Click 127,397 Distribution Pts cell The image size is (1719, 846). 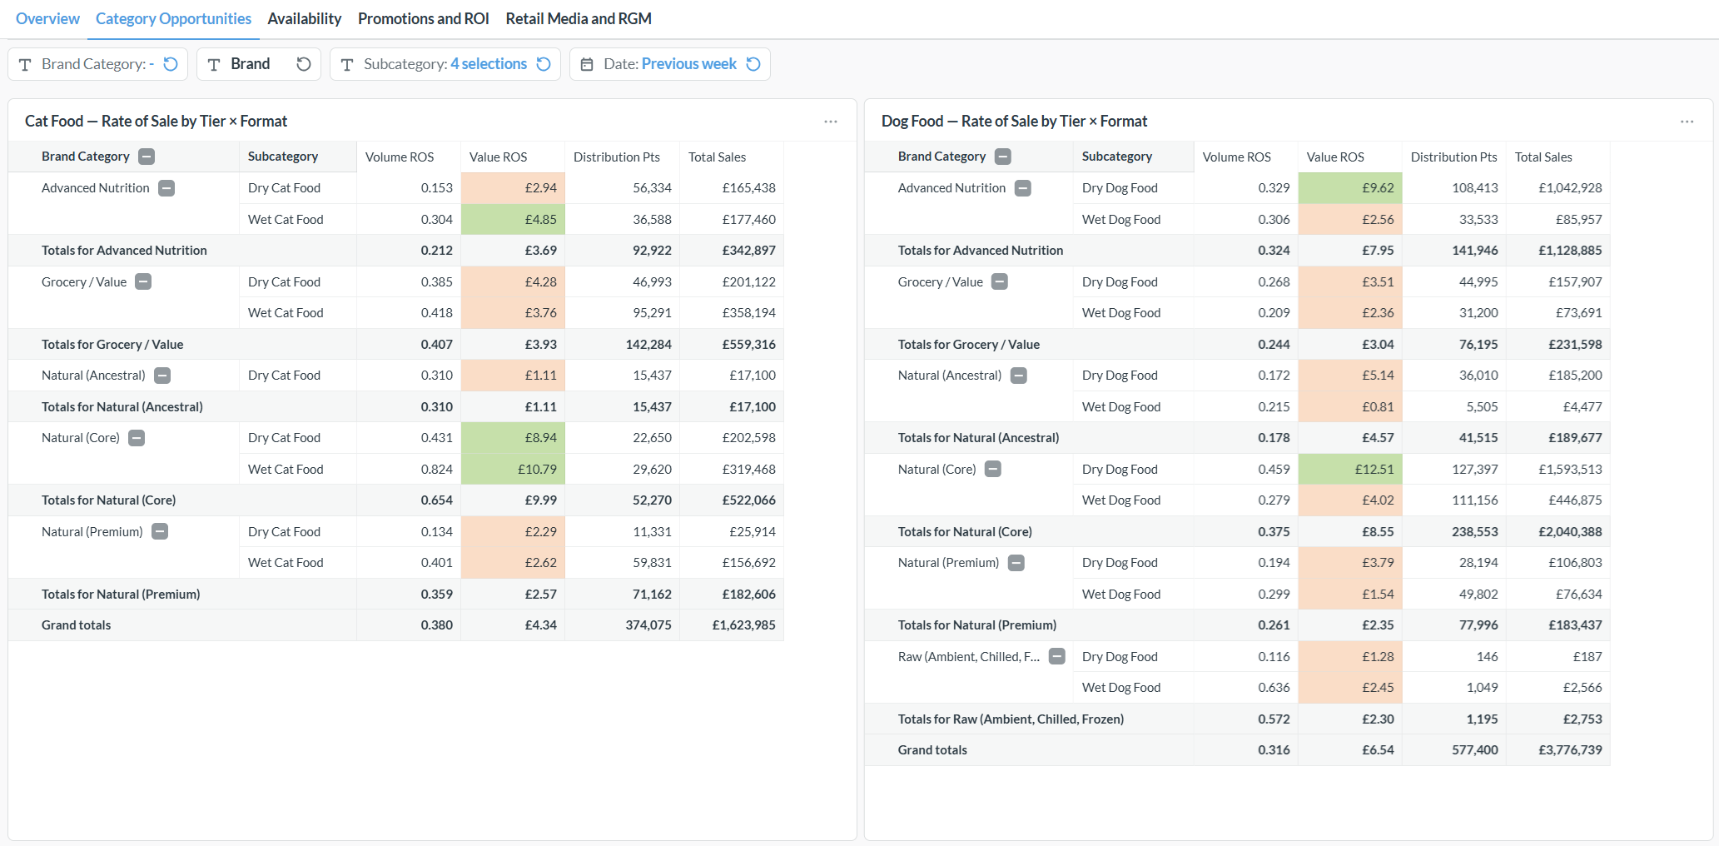point(1454,469)
